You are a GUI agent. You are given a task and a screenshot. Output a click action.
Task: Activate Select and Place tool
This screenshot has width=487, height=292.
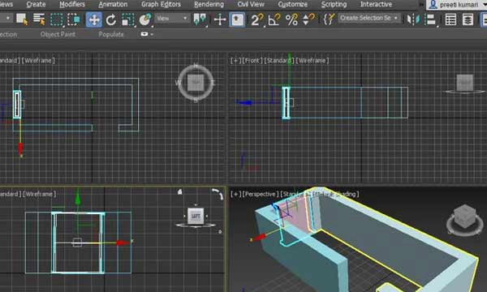point(144,19)
